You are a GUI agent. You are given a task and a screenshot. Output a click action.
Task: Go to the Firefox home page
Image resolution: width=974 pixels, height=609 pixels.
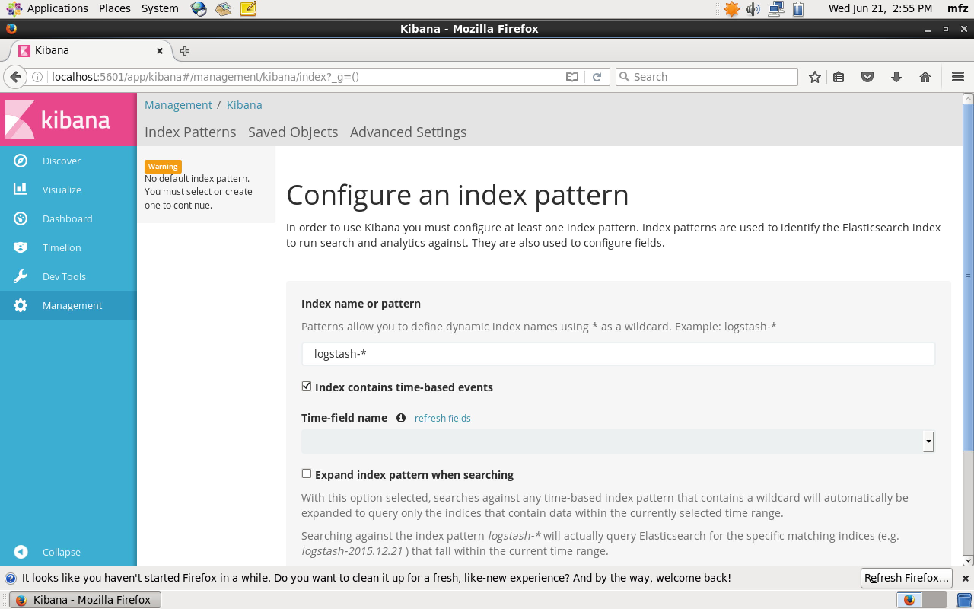click(925, 77)
